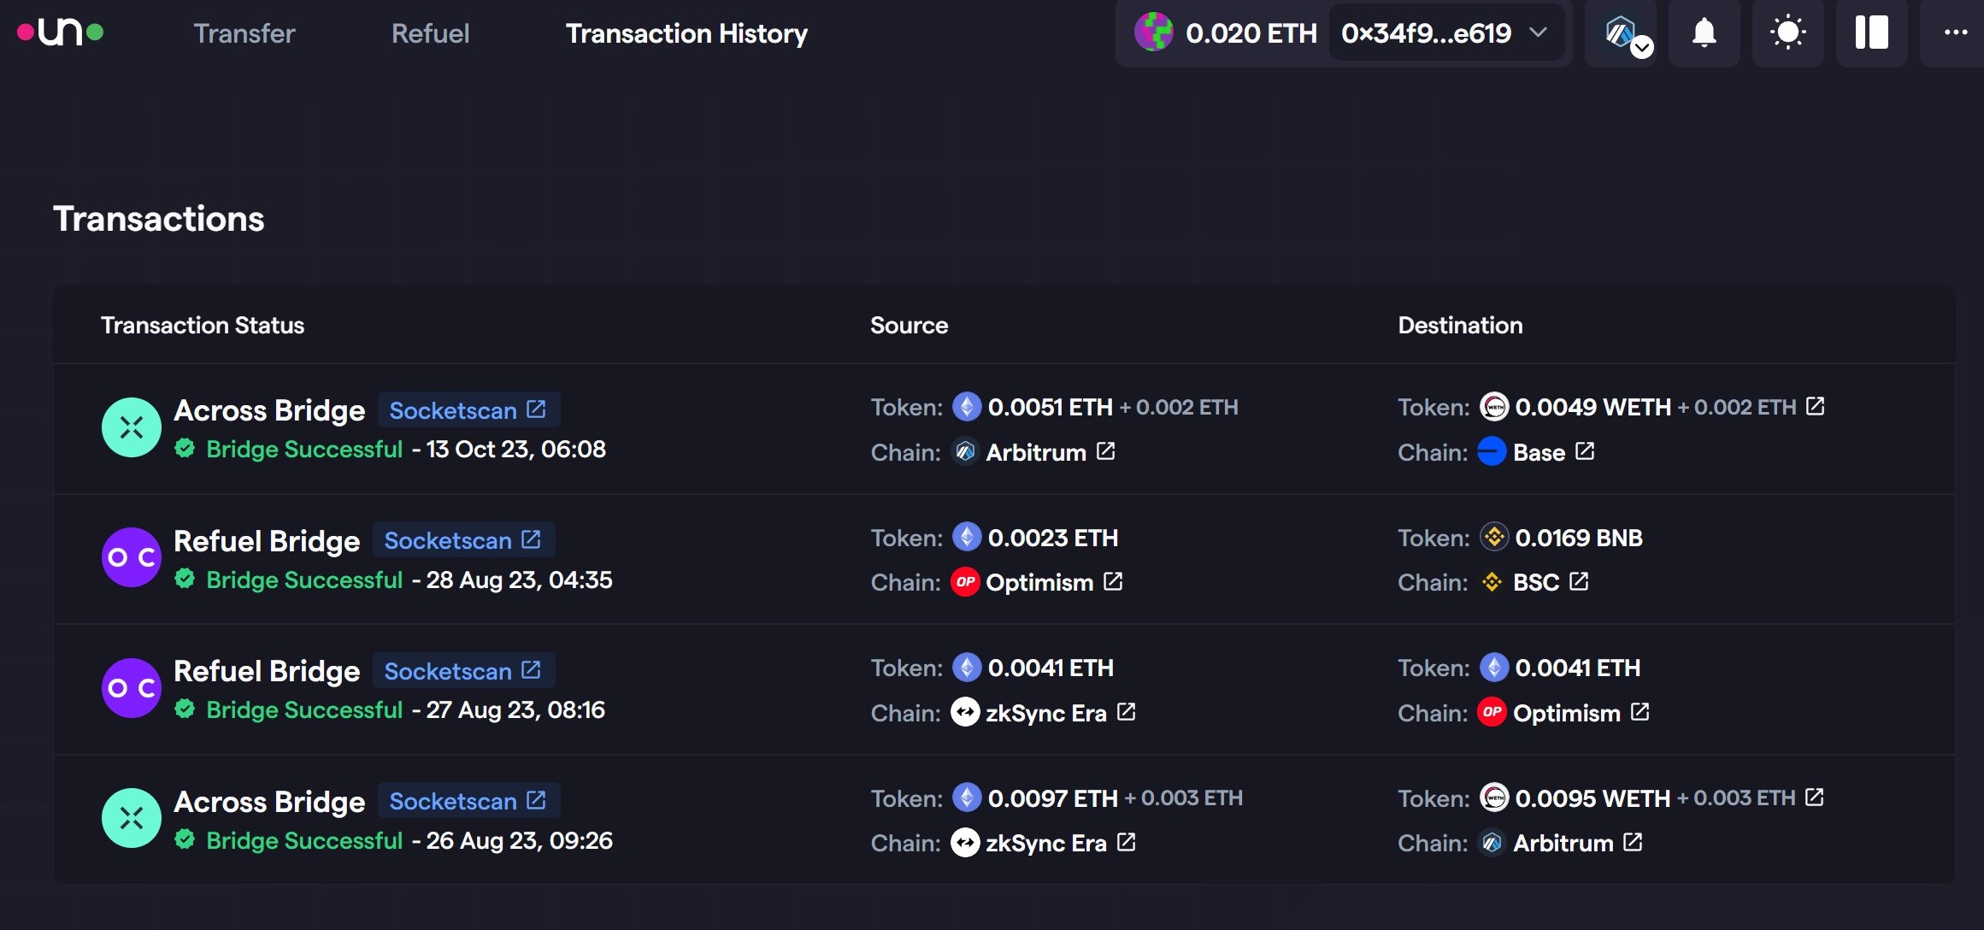
Task: Click external link icon beside 0.0049 WETH
Action: 1815,407
